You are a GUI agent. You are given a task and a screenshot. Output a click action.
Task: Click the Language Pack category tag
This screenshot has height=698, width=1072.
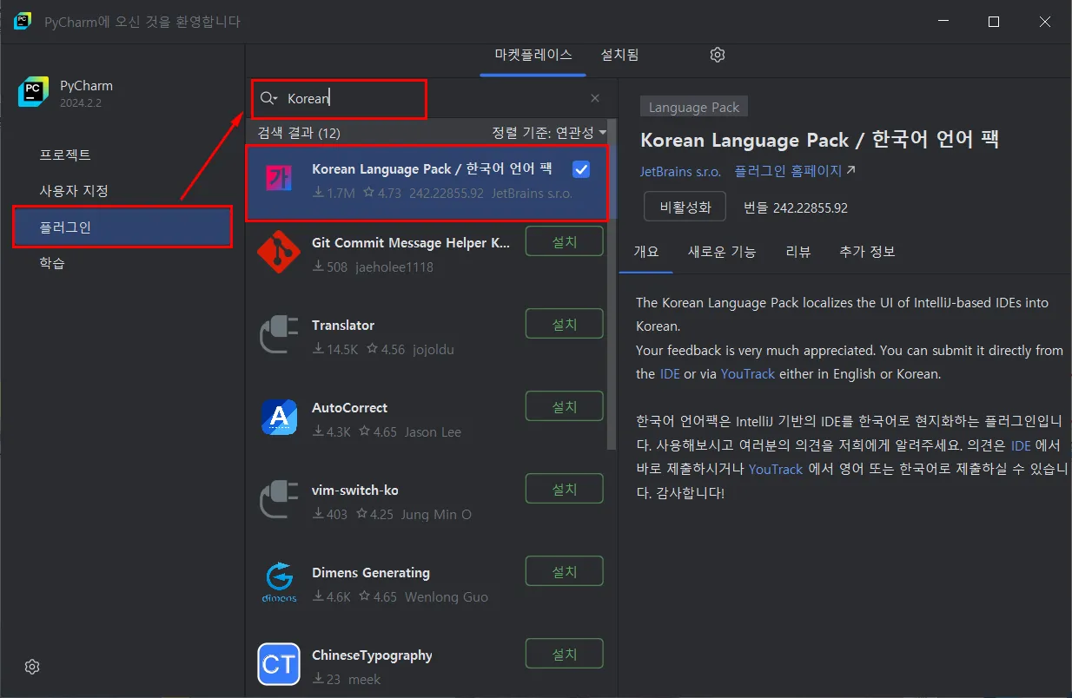tap(693, 107)
